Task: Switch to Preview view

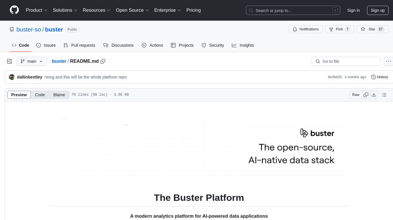Action: pos(19,95)
